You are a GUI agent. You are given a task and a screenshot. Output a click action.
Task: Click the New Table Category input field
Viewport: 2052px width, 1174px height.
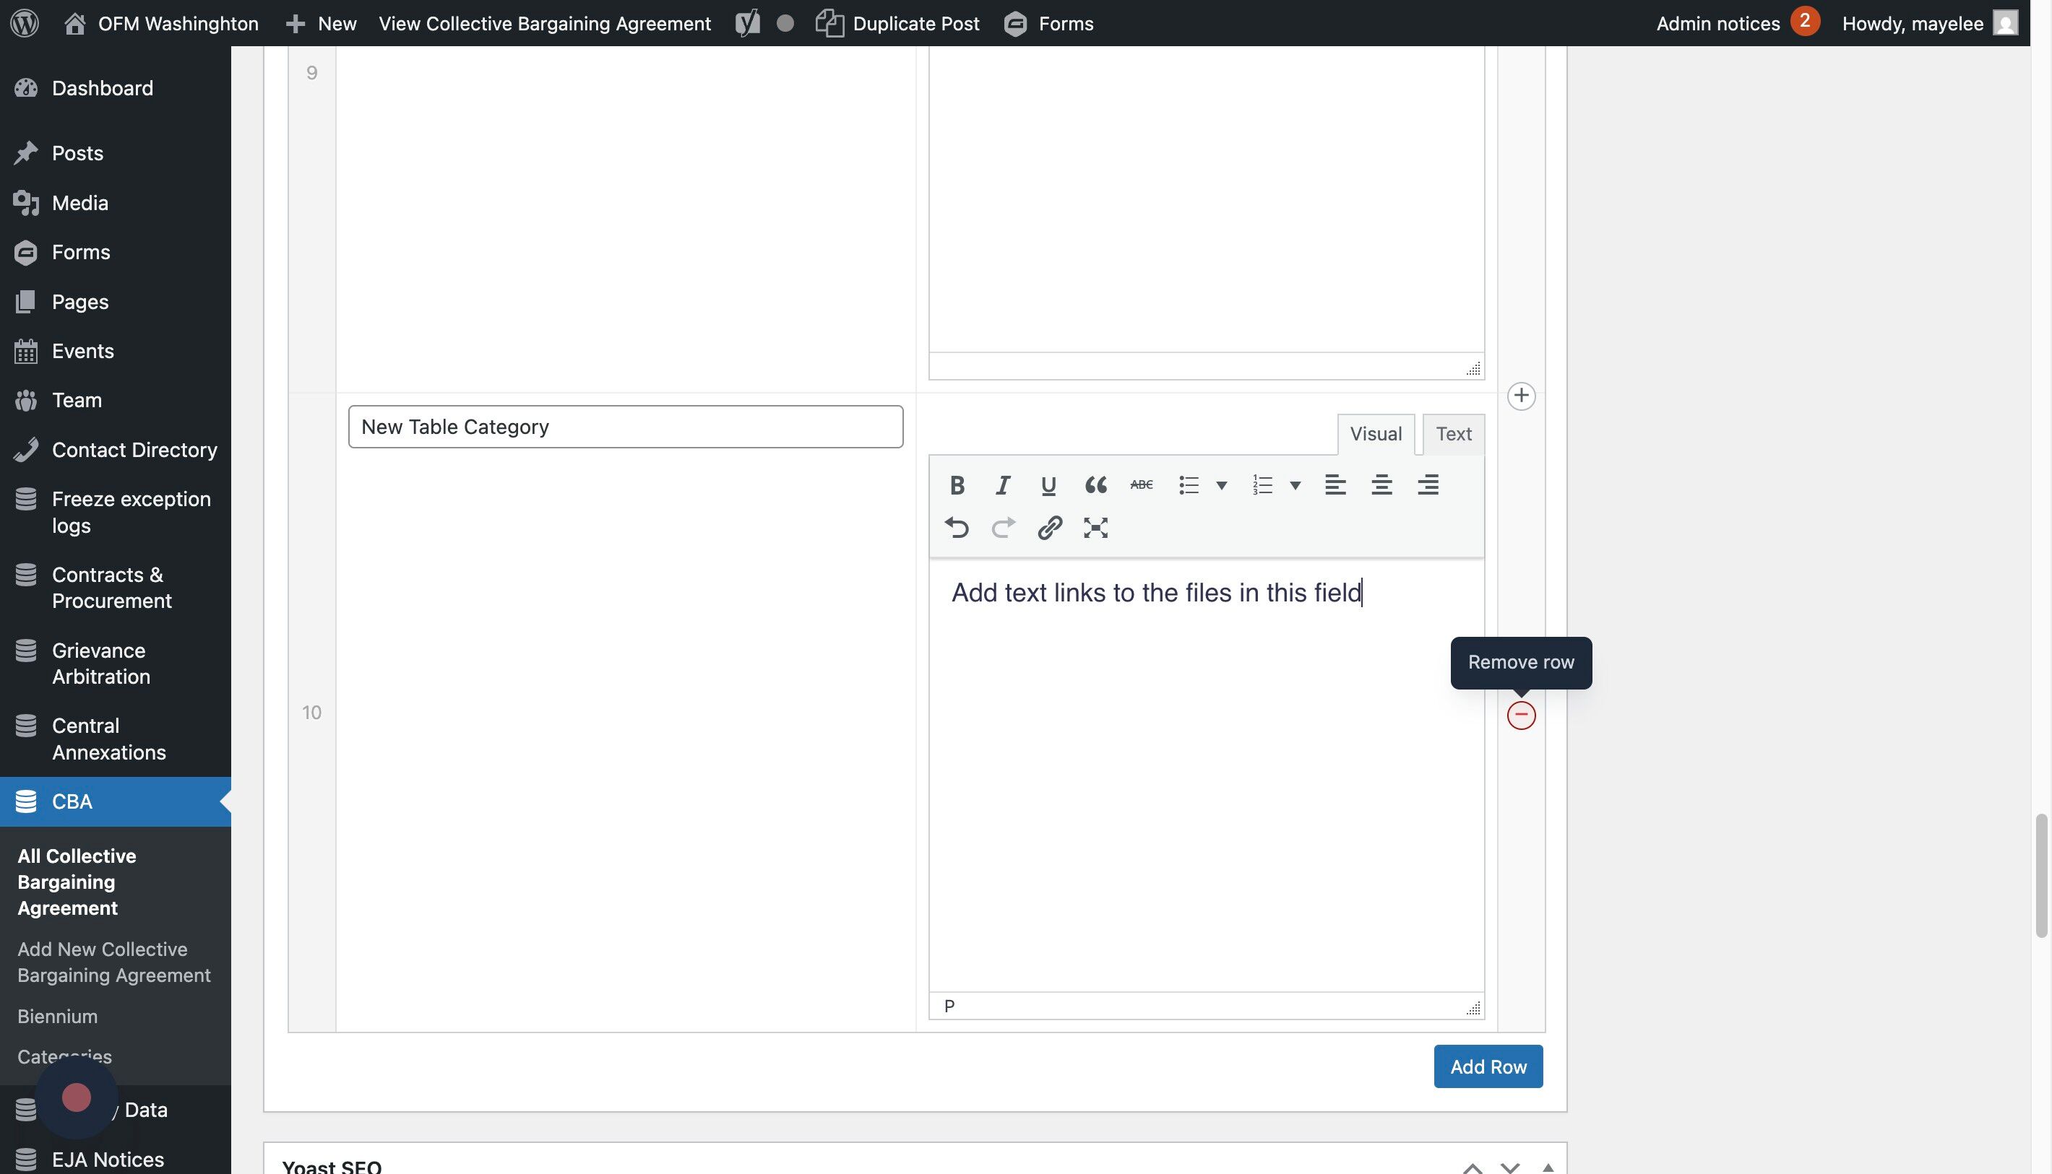click(624, 427)
